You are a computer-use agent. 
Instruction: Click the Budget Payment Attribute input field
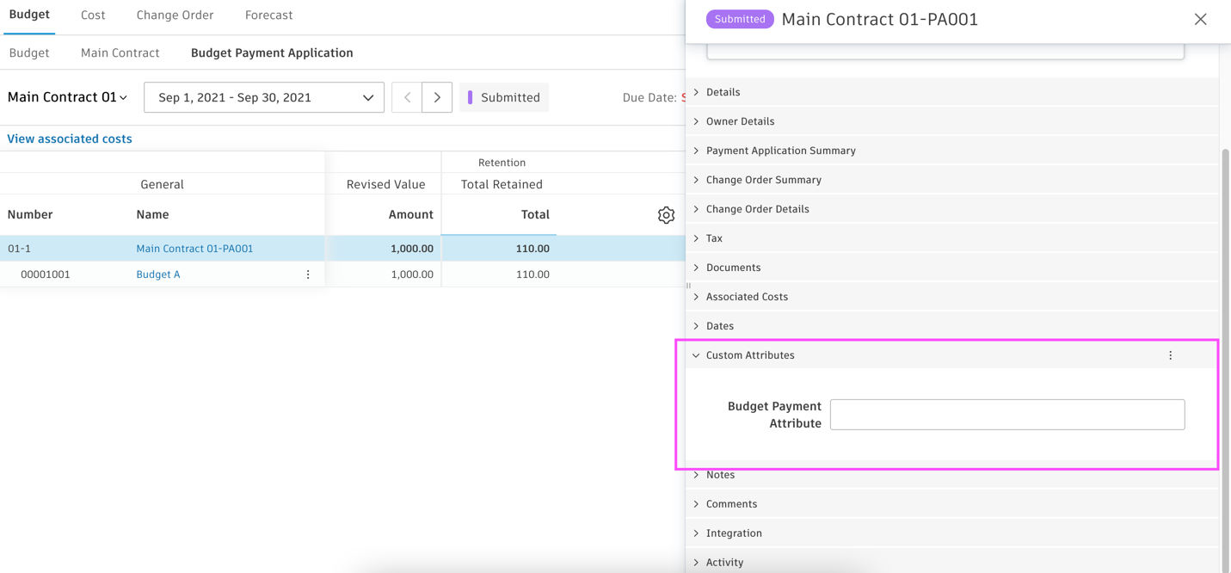point(1006,415)
